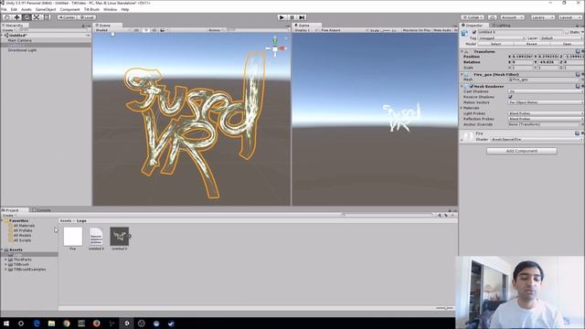This screenshot has width=585, height=329.
Task: Click the GameObject cube icon in Inspector
Action: click(464, 33)
